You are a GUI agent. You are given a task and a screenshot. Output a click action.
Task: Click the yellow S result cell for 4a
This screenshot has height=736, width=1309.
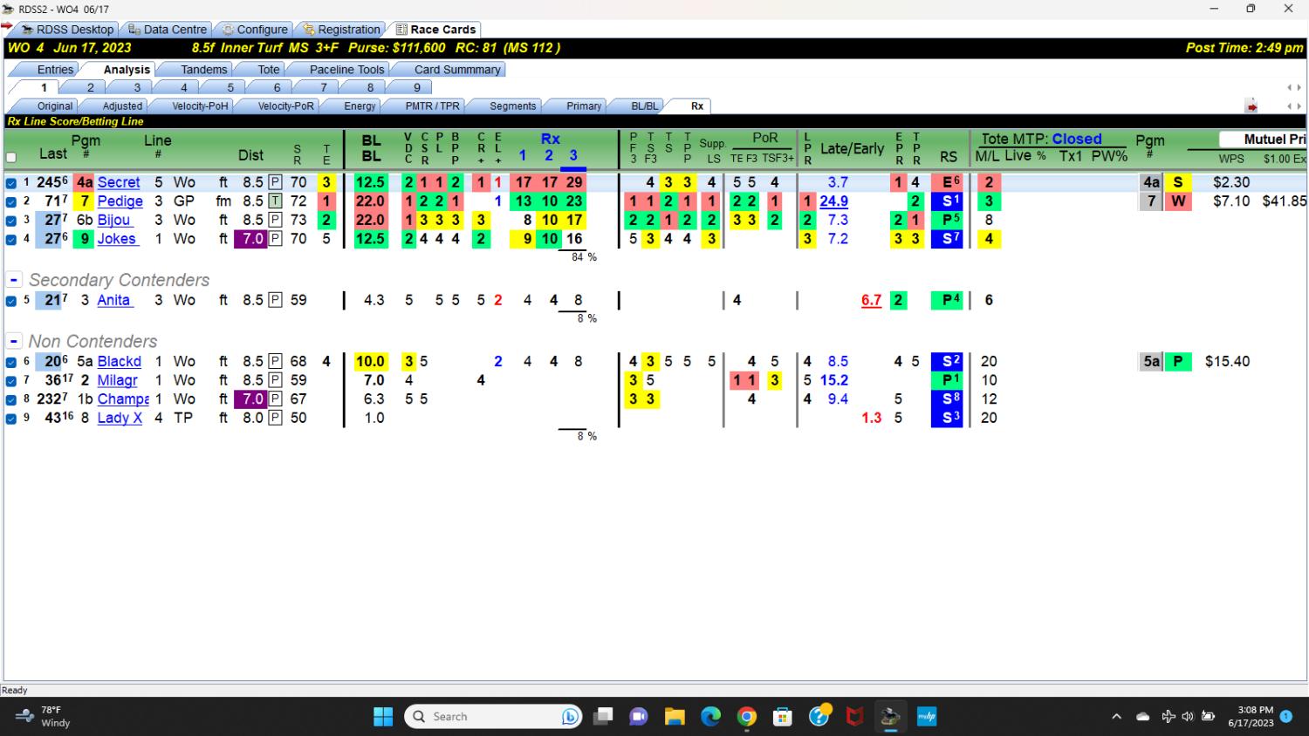click(1178, 182)
